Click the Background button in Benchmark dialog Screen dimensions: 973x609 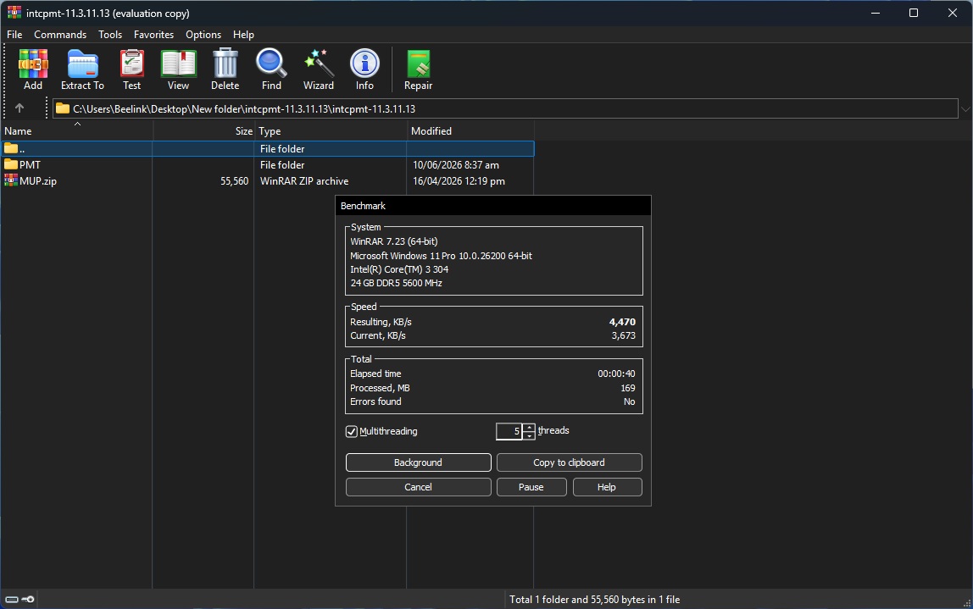418,462
